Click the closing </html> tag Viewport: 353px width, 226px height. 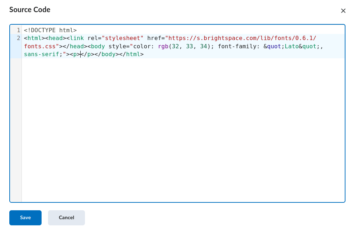(x=131, y=54)
